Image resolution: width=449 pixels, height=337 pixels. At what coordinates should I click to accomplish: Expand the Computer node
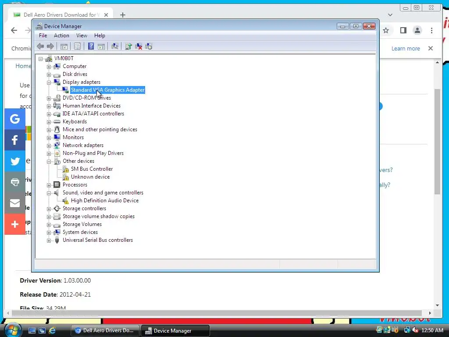click(49, 67)
